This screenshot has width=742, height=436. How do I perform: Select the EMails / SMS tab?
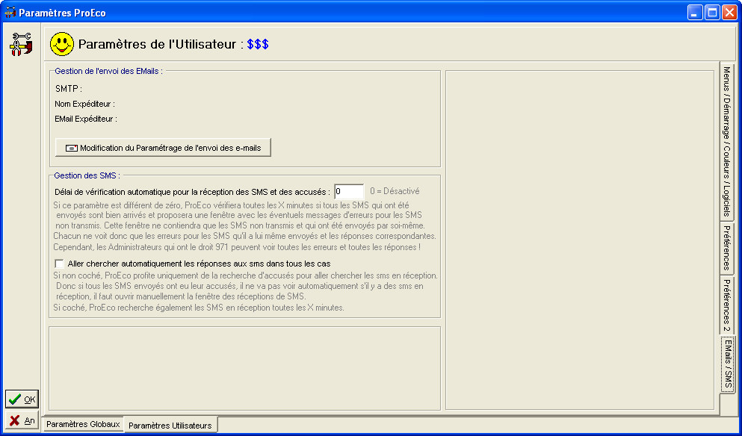pos(728,364)
